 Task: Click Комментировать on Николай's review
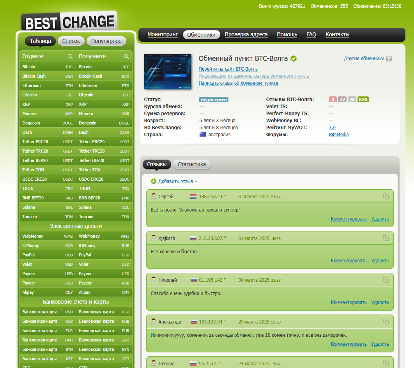click(349, 302)
